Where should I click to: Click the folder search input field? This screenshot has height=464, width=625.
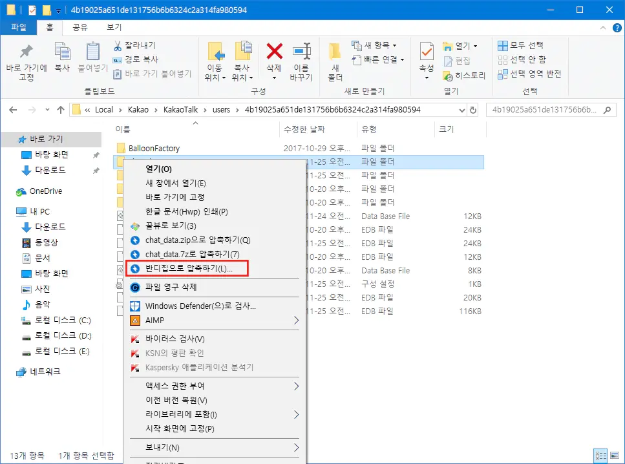[551, 110]
